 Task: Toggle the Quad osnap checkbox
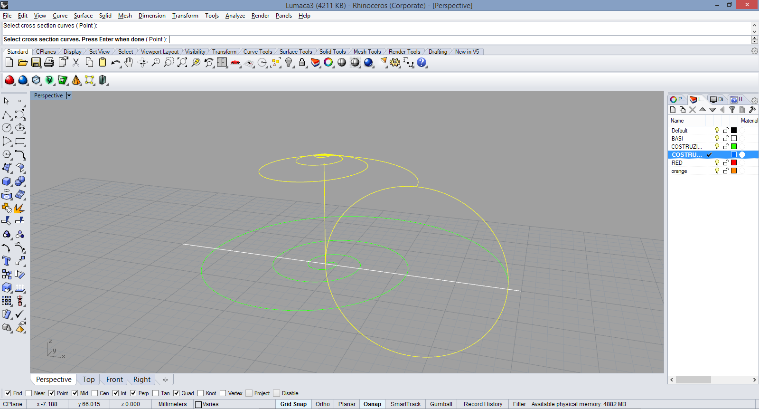click(177, 393)
